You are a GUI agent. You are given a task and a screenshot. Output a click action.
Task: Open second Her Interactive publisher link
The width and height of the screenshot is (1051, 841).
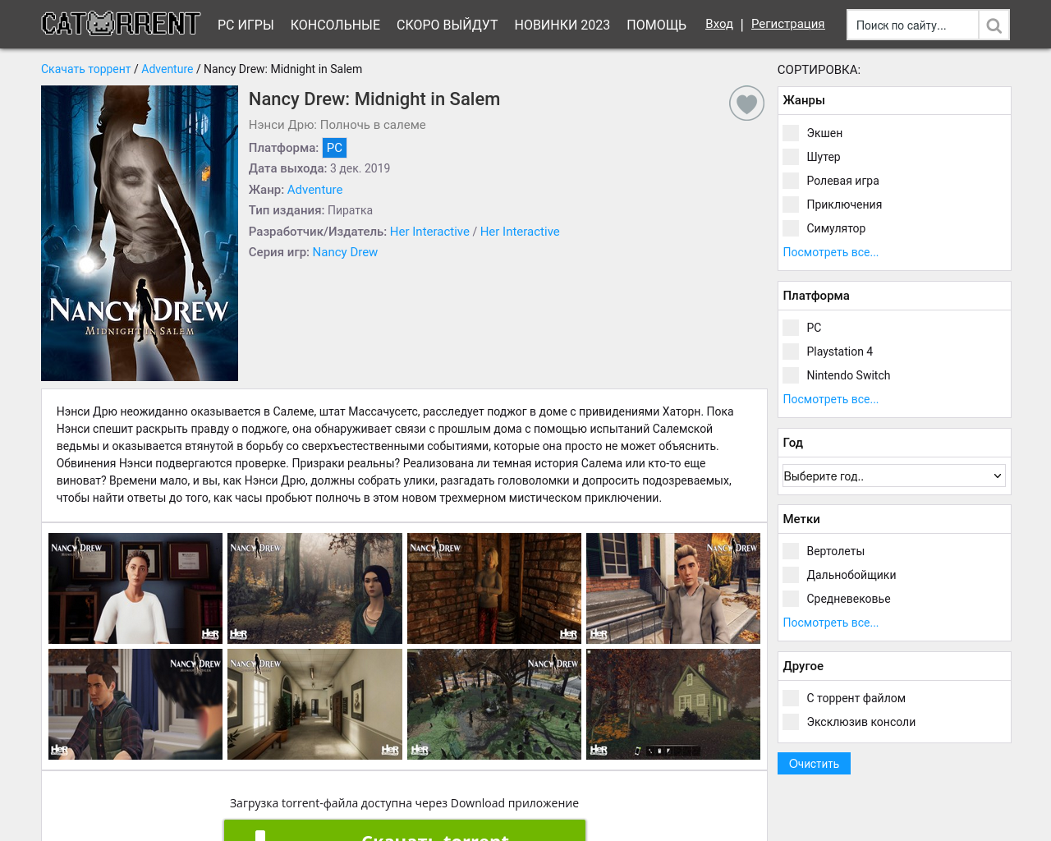pyautogui.click(x=520, y=232)
